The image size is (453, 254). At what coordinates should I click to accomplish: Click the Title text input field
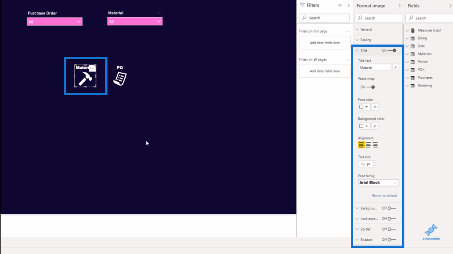[374, 67]
